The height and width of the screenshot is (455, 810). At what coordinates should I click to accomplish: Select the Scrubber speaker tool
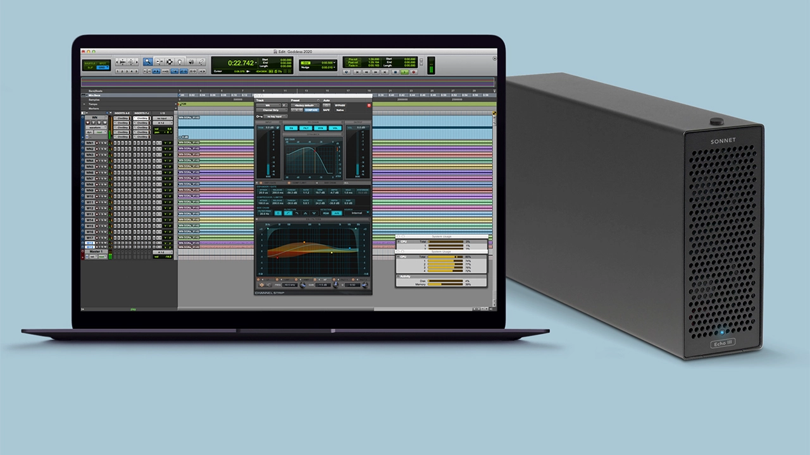click(191, 62)
